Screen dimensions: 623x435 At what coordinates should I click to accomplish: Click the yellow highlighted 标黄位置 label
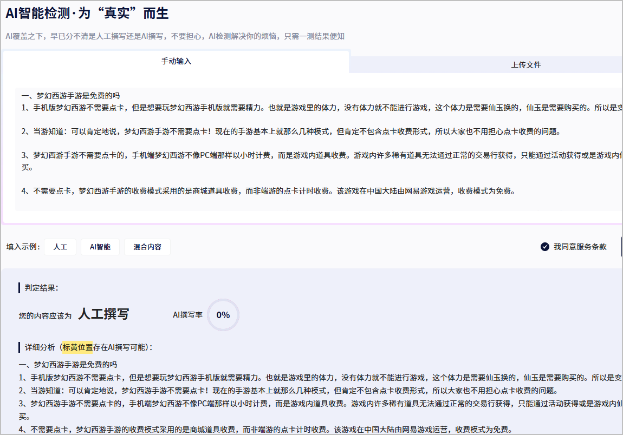(x=77, y=347)
